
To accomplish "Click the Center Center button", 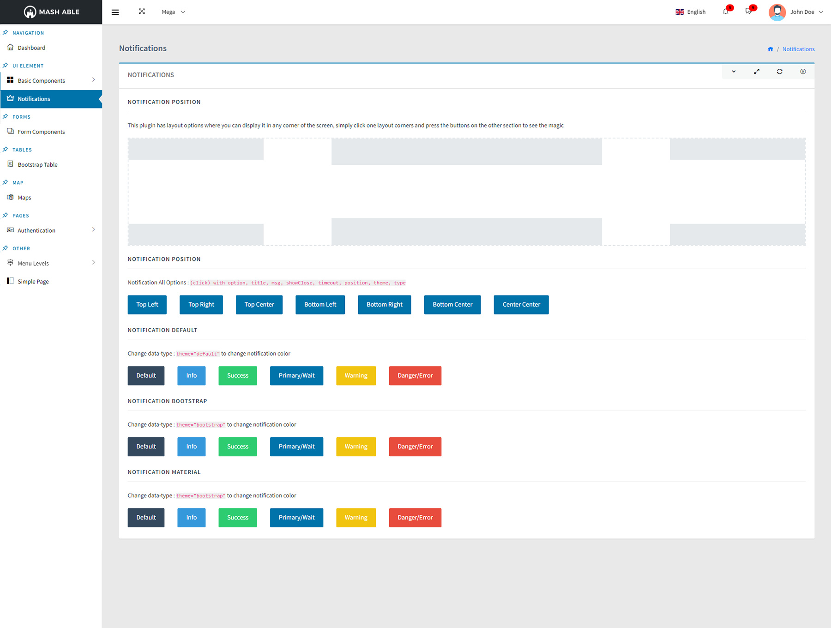I will 521,305.
